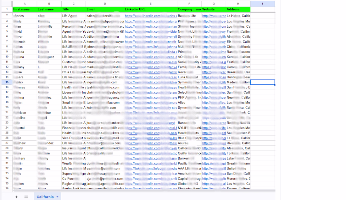The width and height of the screenshot is (346, 200).
Task: Open the all sheets list icon
Action: [x=26, y=197]
